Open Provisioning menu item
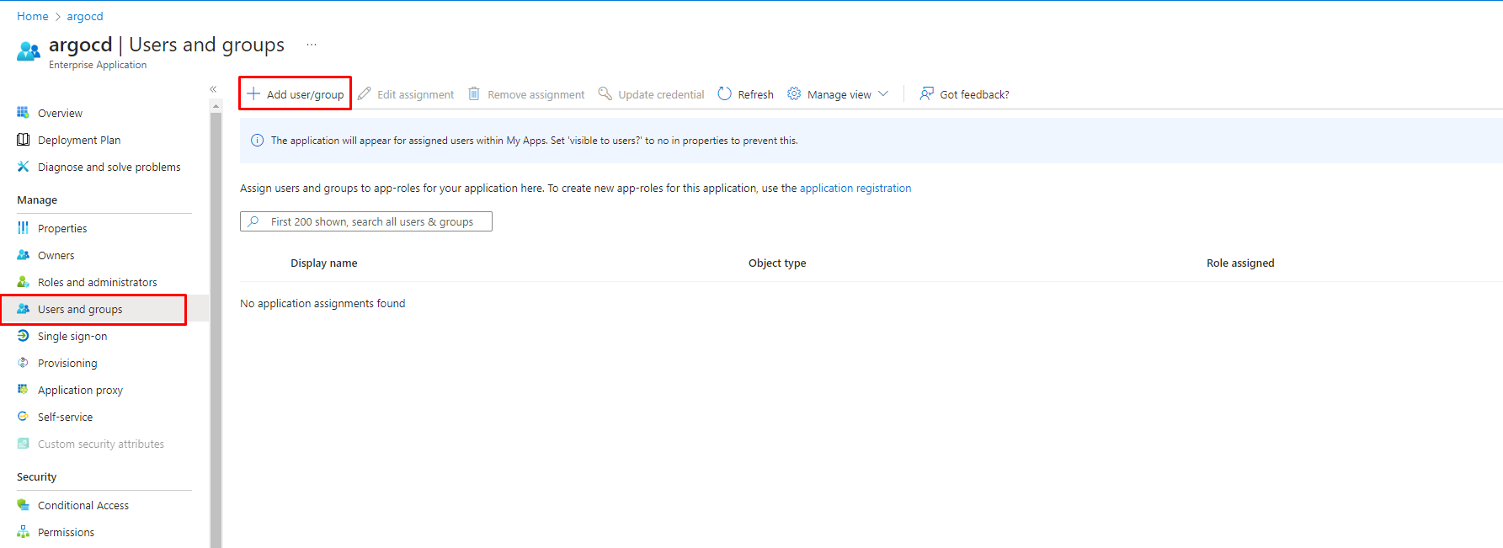Screen dimensions: 1503x548 pos(67,363)
